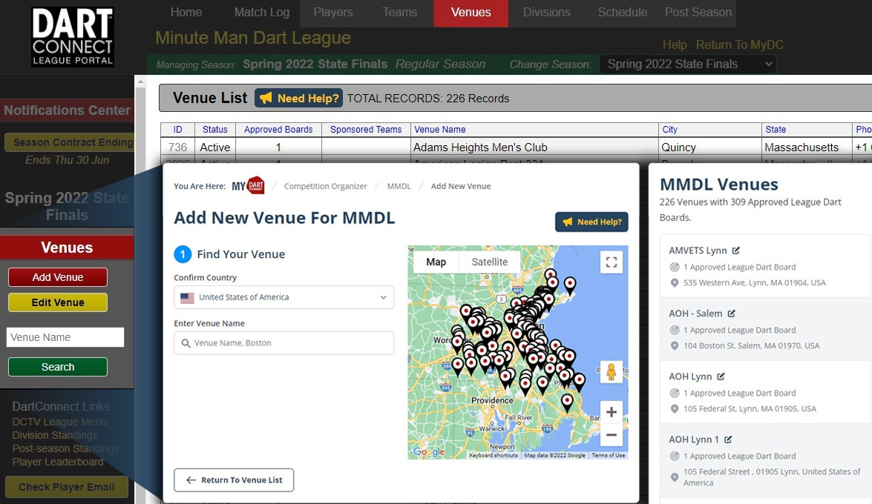
Task: Click Terms of Use on map
Action: point(608,455)
